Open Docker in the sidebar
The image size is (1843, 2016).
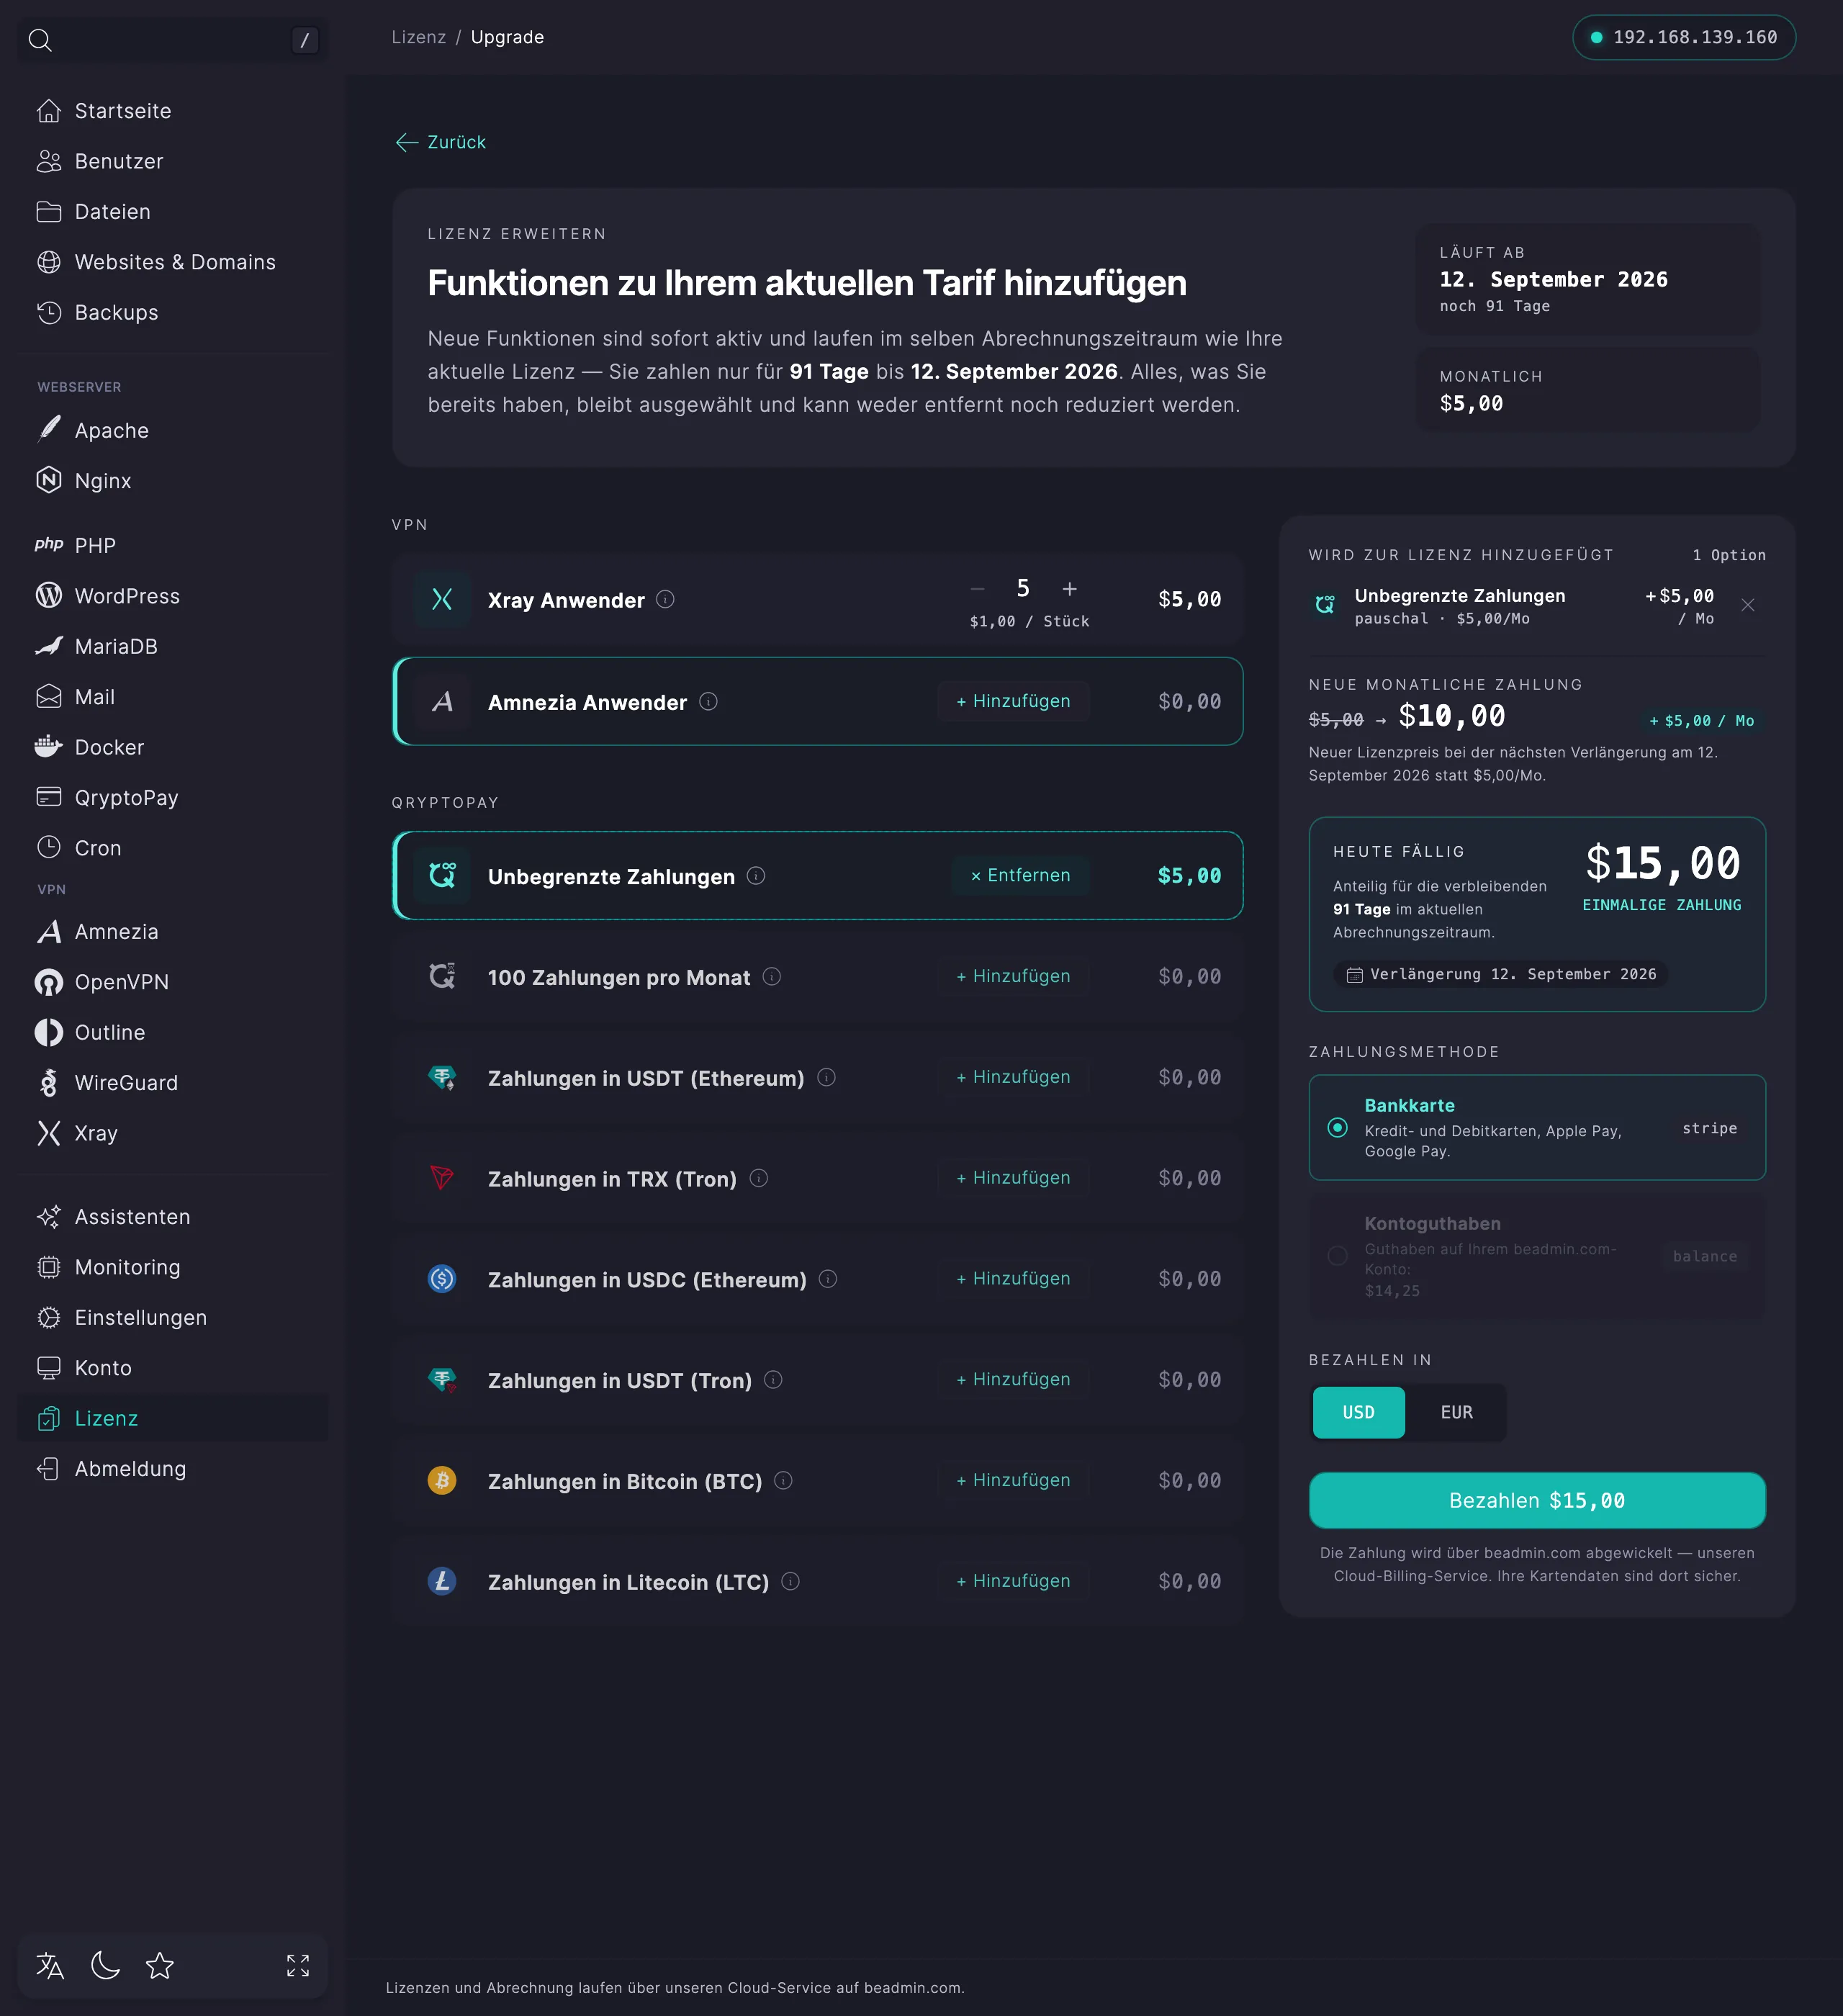click(173, 747)
